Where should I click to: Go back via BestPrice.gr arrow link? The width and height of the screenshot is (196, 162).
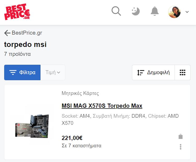pos(23,33)
